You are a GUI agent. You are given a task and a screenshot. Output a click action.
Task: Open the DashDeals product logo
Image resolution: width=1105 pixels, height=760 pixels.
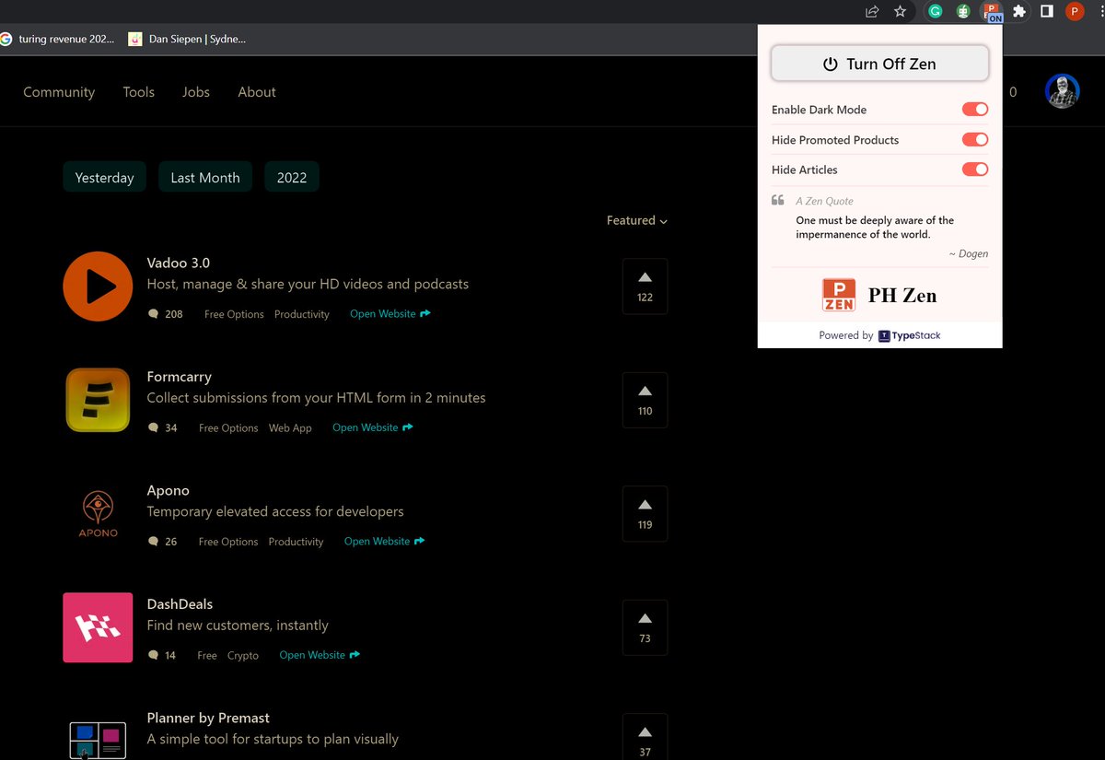click(x=98, y=627)
